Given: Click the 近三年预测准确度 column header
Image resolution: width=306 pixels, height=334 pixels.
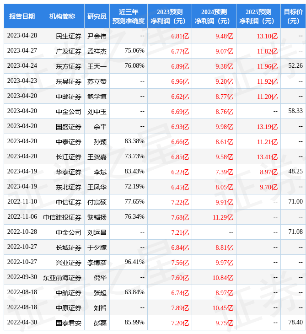Looking at the screenshot, I should pyautogui.click(x=129, y=16).
